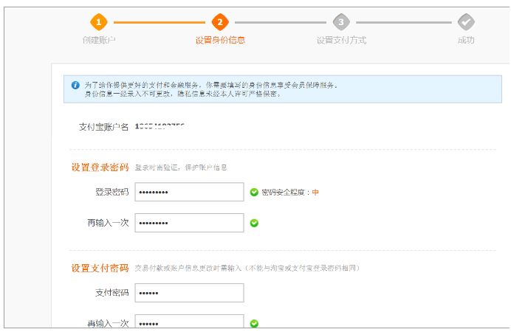
Task: Click green checkmark beside login password confirmation
Action: pos(254,223)
